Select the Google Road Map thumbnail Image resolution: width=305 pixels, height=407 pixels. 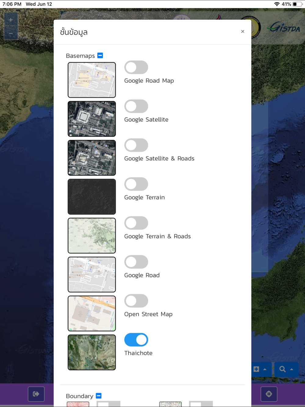(x=92, y=80)
